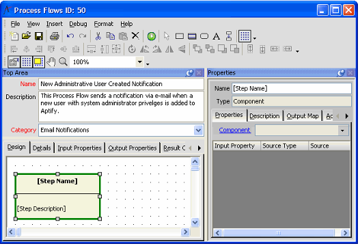Click the Print icon in toolbar
This screenshot has height=246, width=360.
click(55, 36)
